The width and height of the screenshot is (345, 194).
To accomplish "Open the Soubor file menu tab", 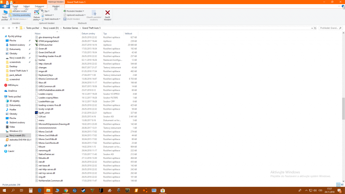I will coord(5,6).
